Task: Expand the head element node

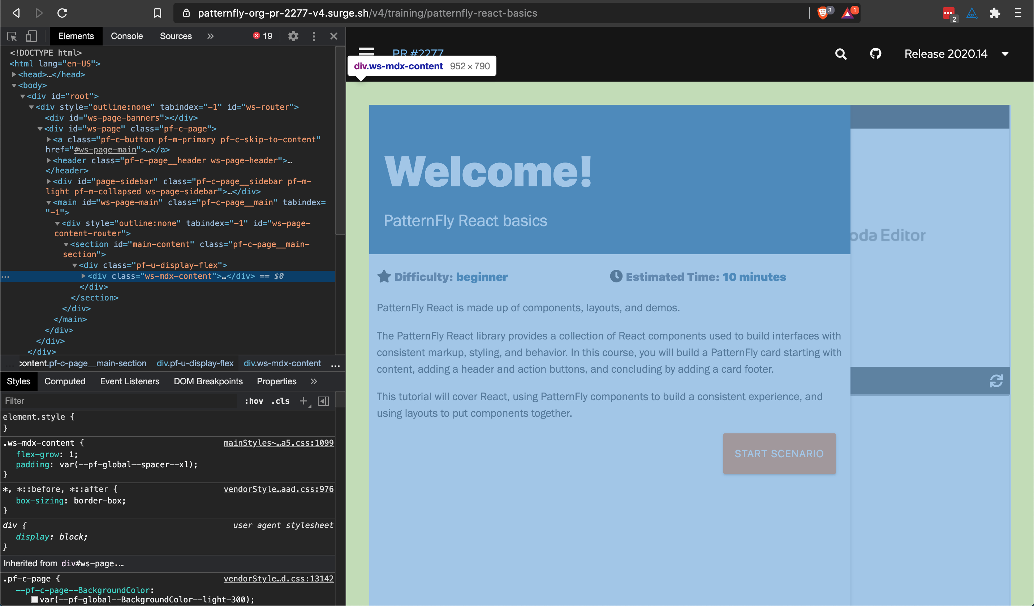Action: coord(14,75)
